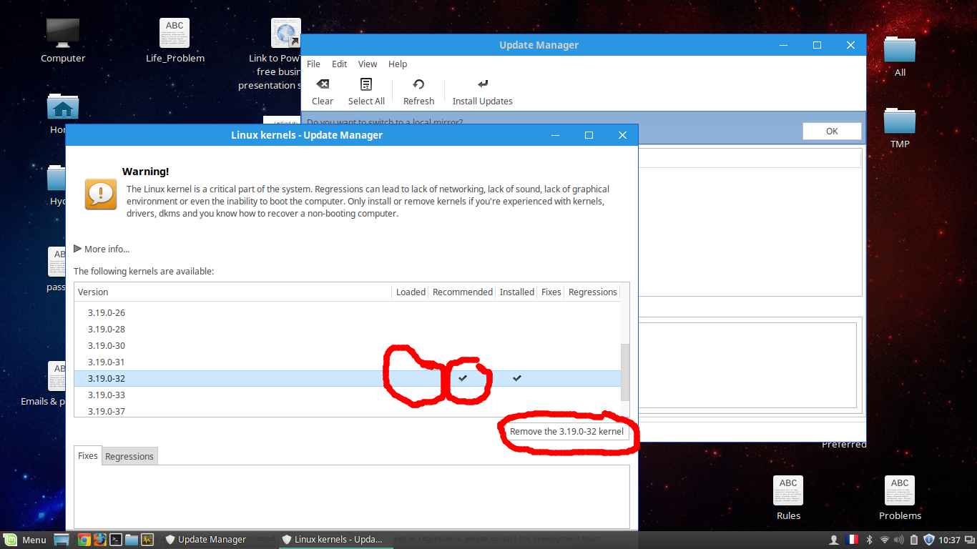Click the Update Manager shield tray icon
The image size is (977, 549).
click(x=929, y=540)
